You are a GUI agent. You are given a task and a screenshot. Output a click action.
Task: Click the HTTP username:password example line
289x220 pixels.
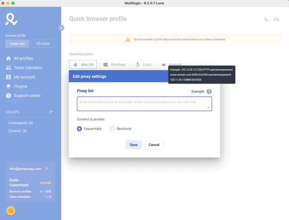[201, 70]
